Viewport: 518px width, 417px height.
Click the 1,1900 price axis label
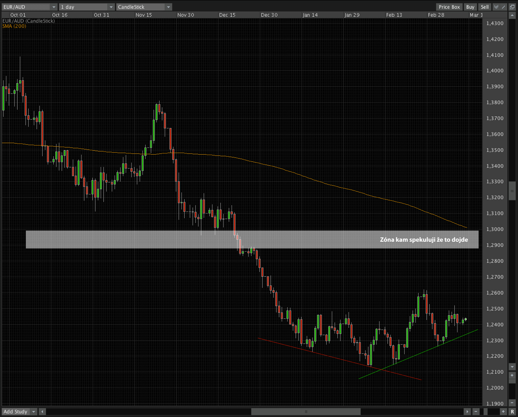pos(495,404)
